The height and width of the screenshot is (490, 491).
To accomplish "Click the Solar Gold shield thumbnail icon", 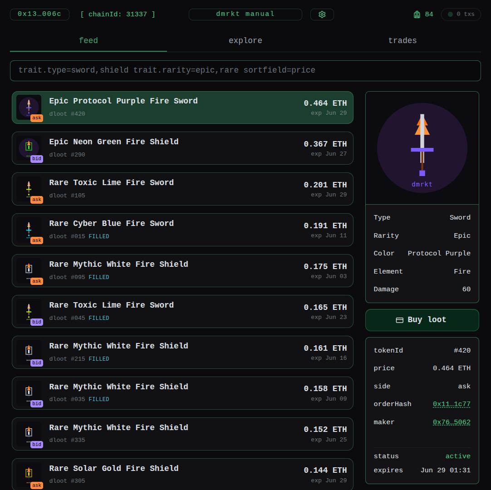I will coord(29,474).
